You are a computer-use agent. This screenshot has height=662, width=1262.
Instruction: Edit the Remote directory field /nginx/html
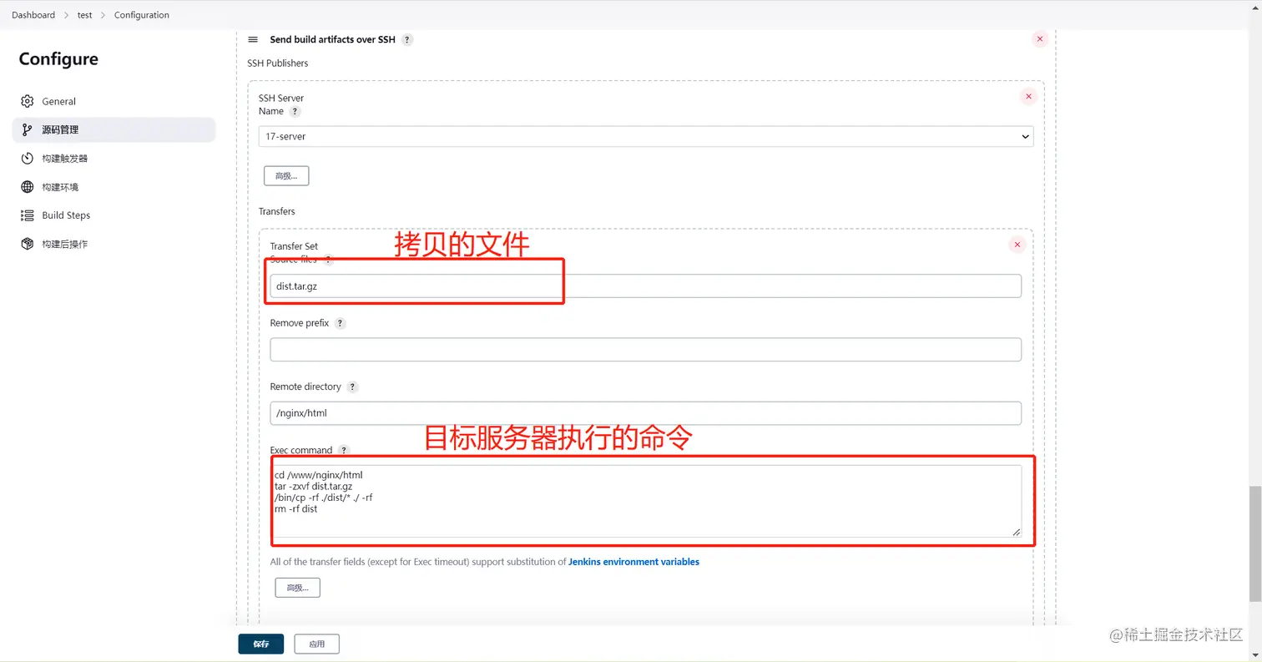(645, 413)
